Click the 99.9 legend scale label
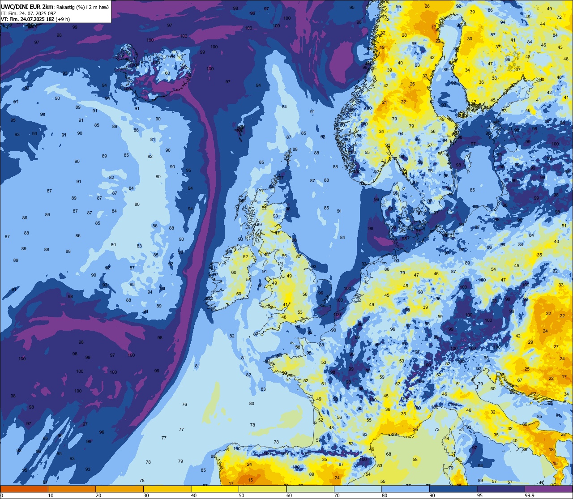Screen dimensions: 573x499 click(530, 495)
